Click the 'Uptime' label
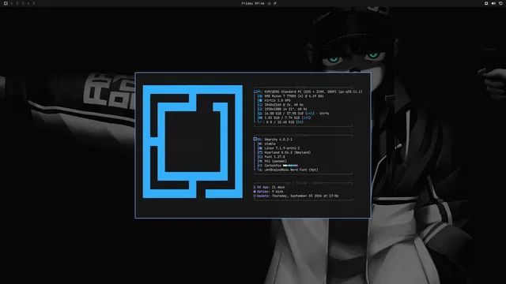The height and width of the screenshot is (284, 506). pos(263,192)
